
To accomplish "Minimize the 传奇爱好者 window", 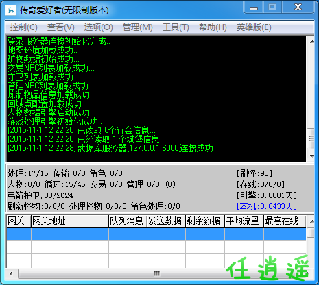I will (x=254, y=8).
